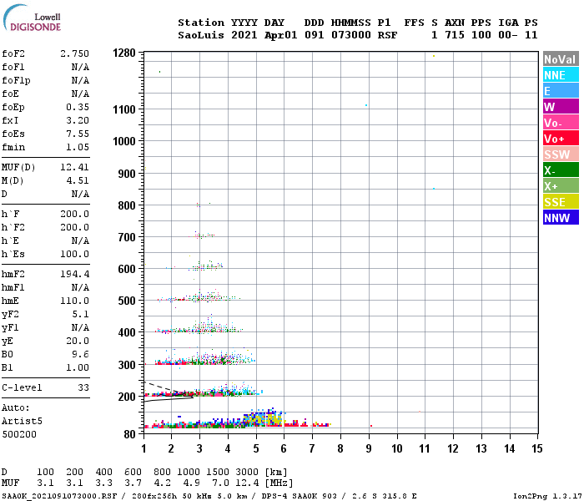Image resolution: width=584 pixels, height=501 pixels.
Task: Click the B0 value 9.6
Action: 80,354
